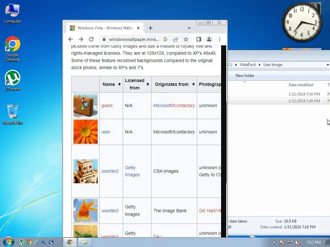This screenshot has height=247, width=330.
Task: Launch Chrome from the quick launch bar
Action: pos(29,242)
